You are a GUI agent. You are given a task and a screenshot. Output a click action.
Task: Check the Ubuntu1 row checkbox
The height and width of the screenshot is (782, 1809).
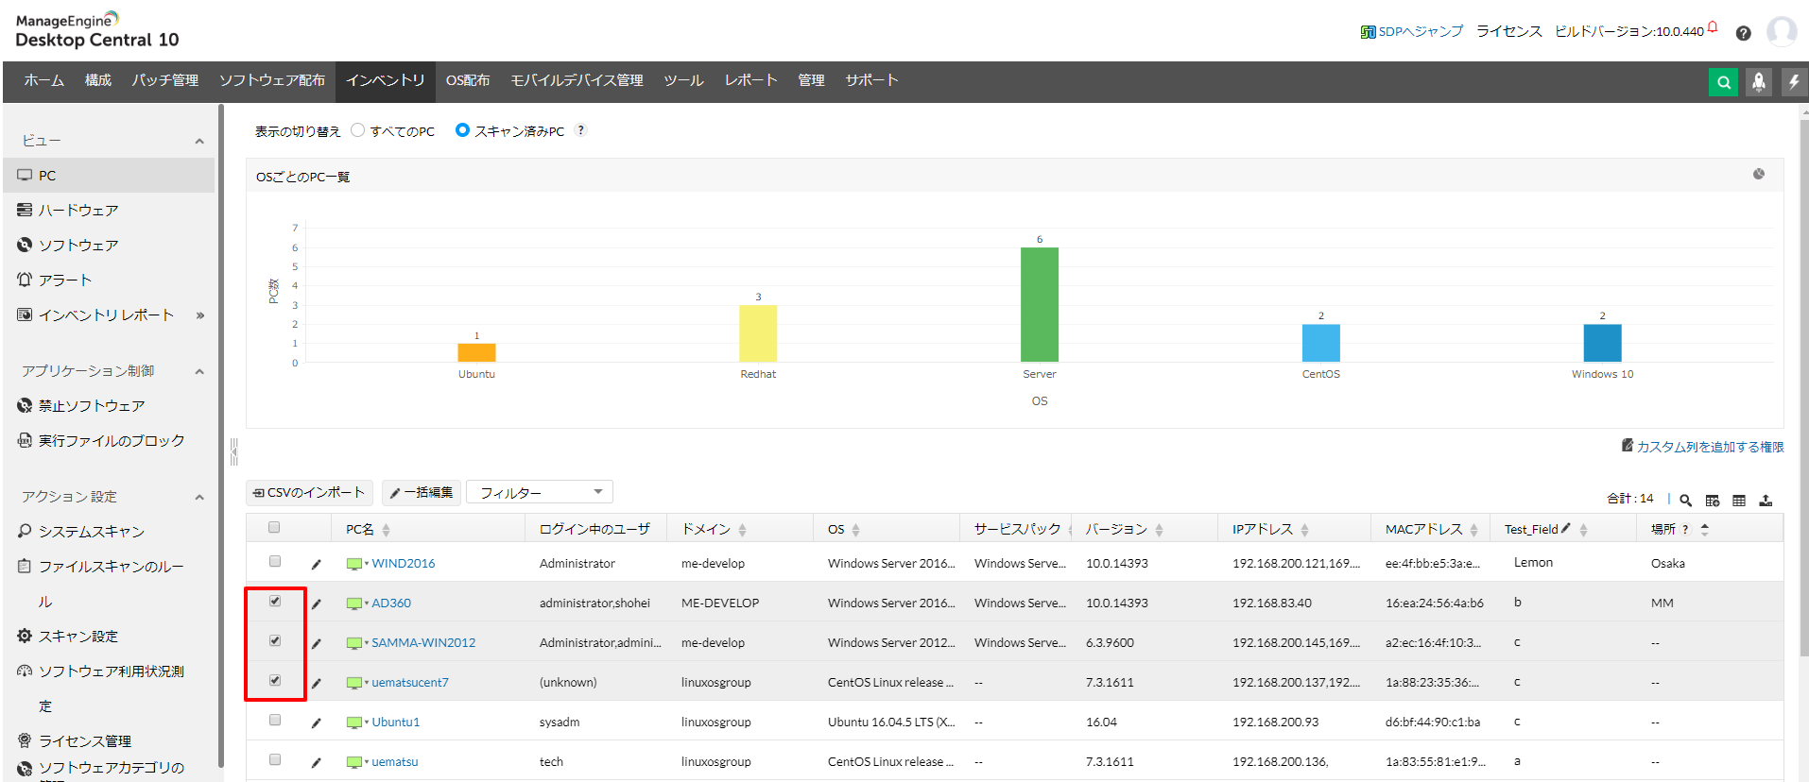[x=275, y=721]
